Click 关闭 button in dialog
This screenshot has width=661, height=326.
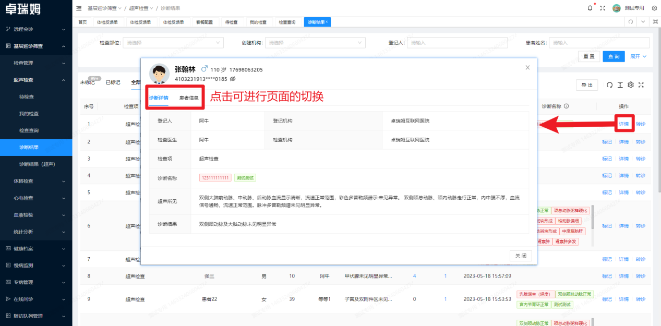(x=521, y=256)
